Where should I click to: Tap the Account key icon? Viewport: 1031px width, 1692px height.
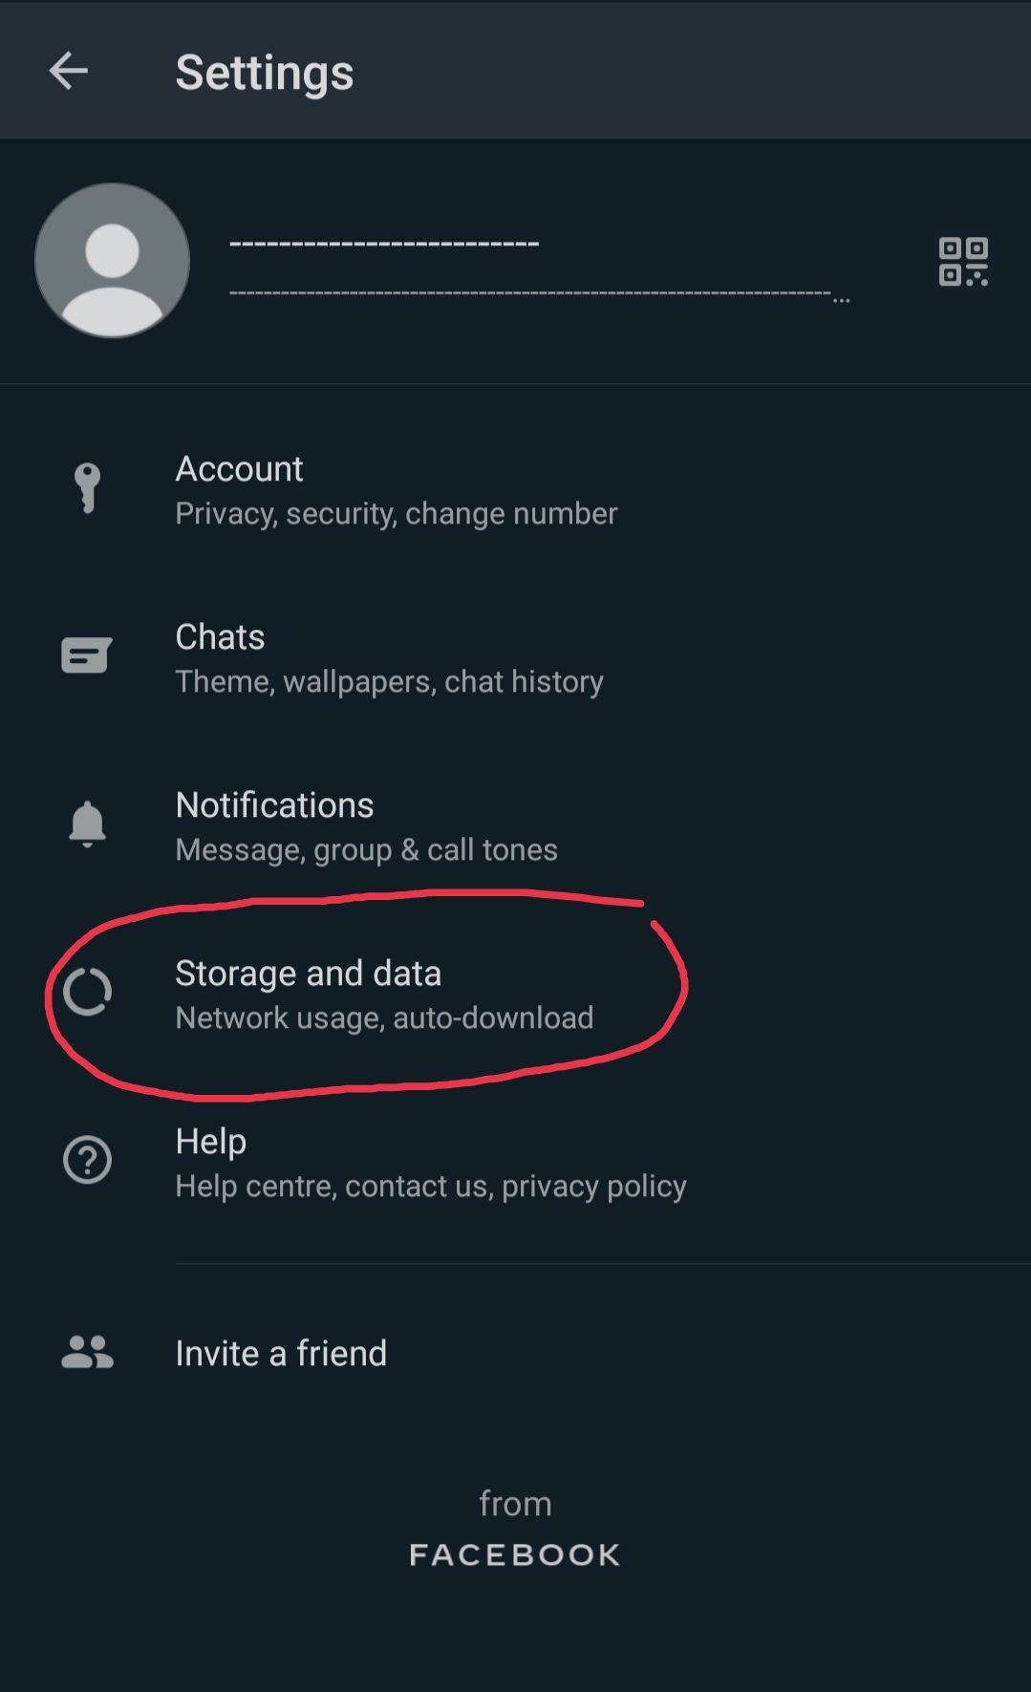point(87,488)
